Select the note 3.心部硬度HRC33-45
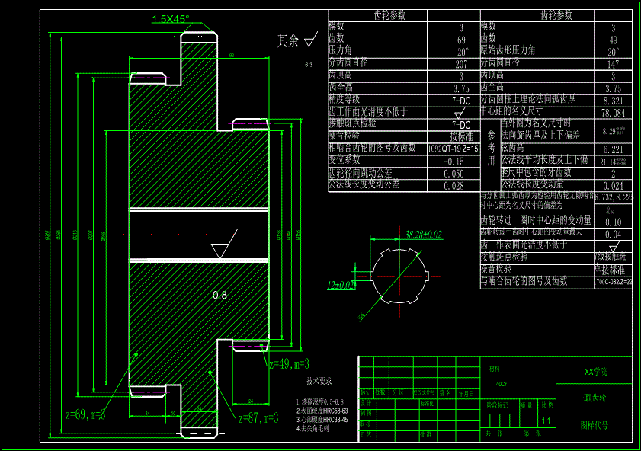The width and height of the screenshot is (641, 451). (322, 420)
